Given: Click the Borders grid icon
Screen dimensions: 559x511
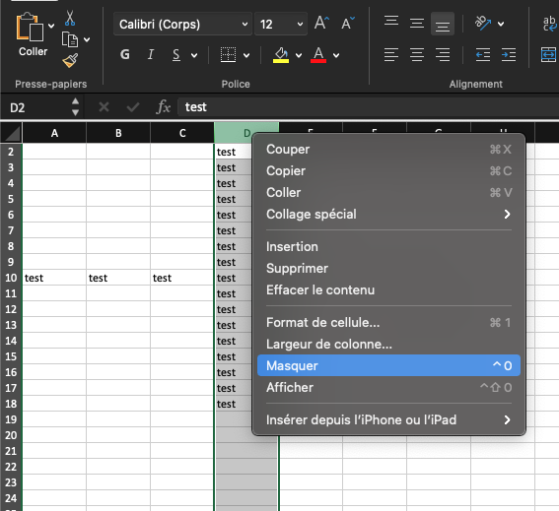Looking at the screenshot, I should pyautogui.click(x=228, y=55).
